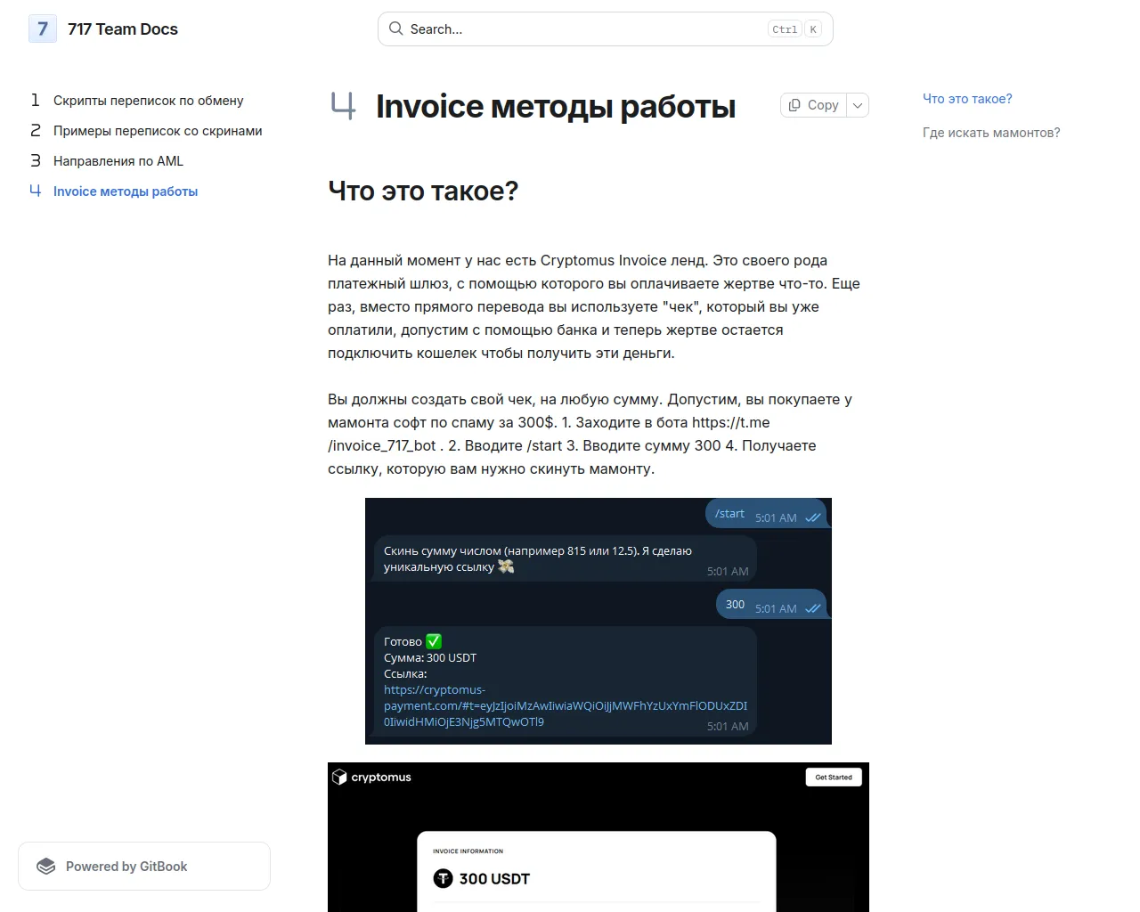Click the cryptomus-payment.com link in chat
The width and height of the screenshot is (1140, 912).
[566, 705]
